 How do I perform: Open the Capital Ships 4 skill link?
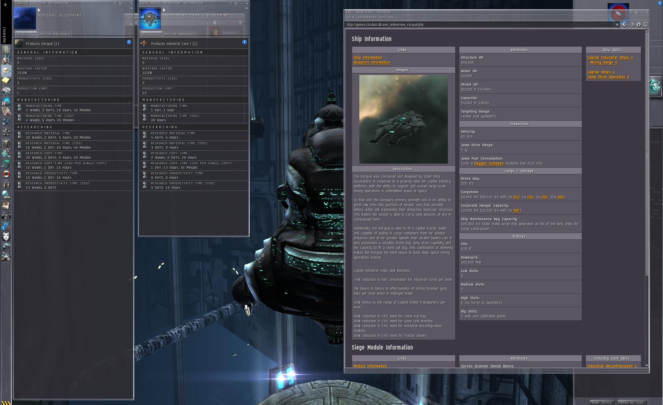[x=601, y=72]
